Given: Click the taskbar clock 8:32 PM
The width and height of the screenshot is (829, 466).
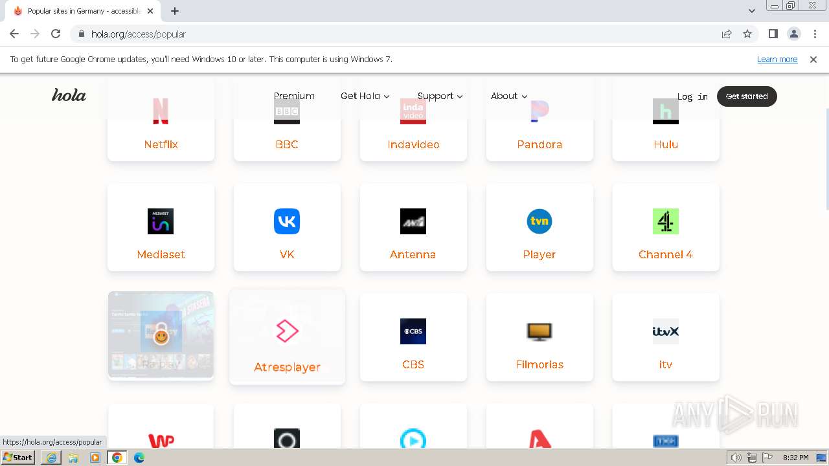Looking at the screenshot, I should point(795,458).
